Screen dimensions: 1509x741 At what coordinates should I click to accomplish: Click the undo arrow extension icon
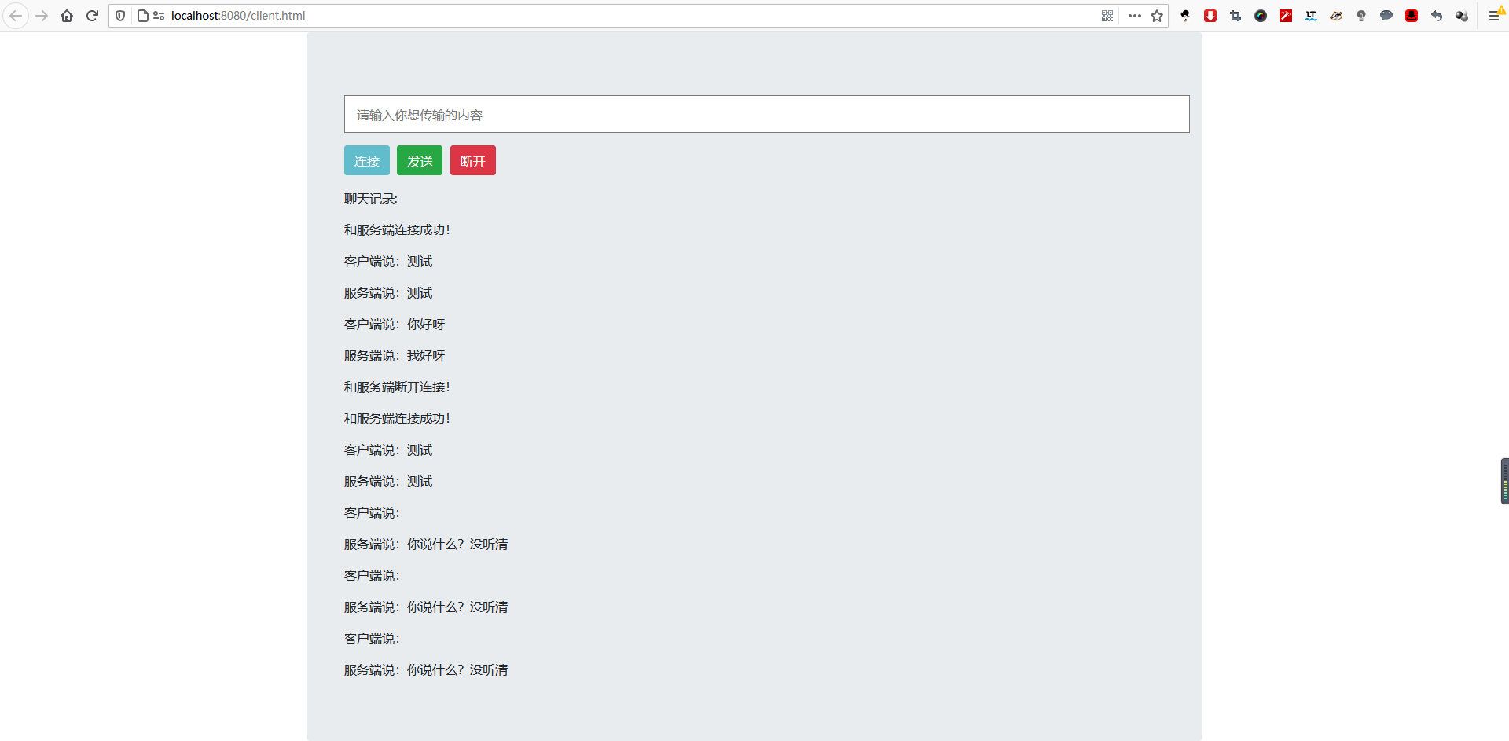coord(1437,16)
